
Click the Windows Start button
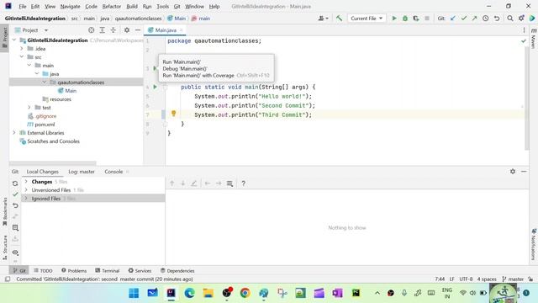134,293
